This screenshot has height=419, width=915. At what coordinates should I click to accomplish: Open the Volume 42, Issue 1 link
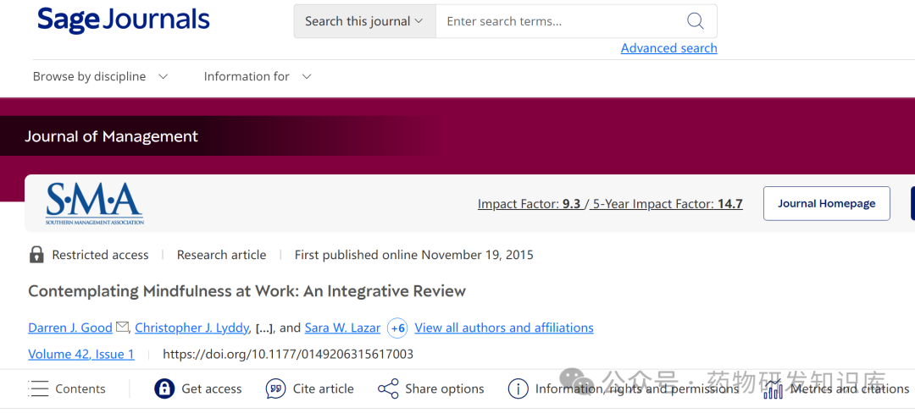point(81,354)
